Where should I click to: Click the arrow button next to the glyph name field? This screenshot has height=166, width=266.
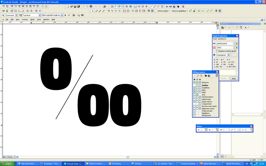[236, 44]
